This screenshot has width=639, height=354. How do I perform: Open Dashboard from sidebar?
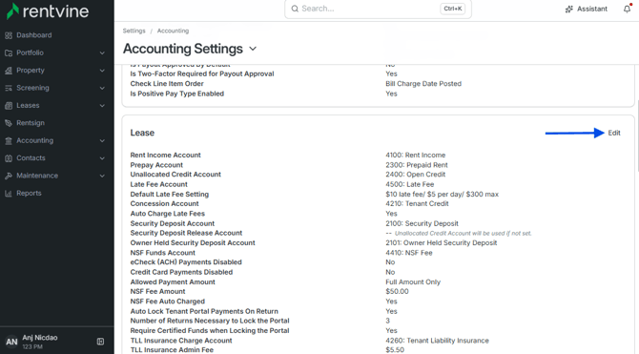(x=34, y=35)
